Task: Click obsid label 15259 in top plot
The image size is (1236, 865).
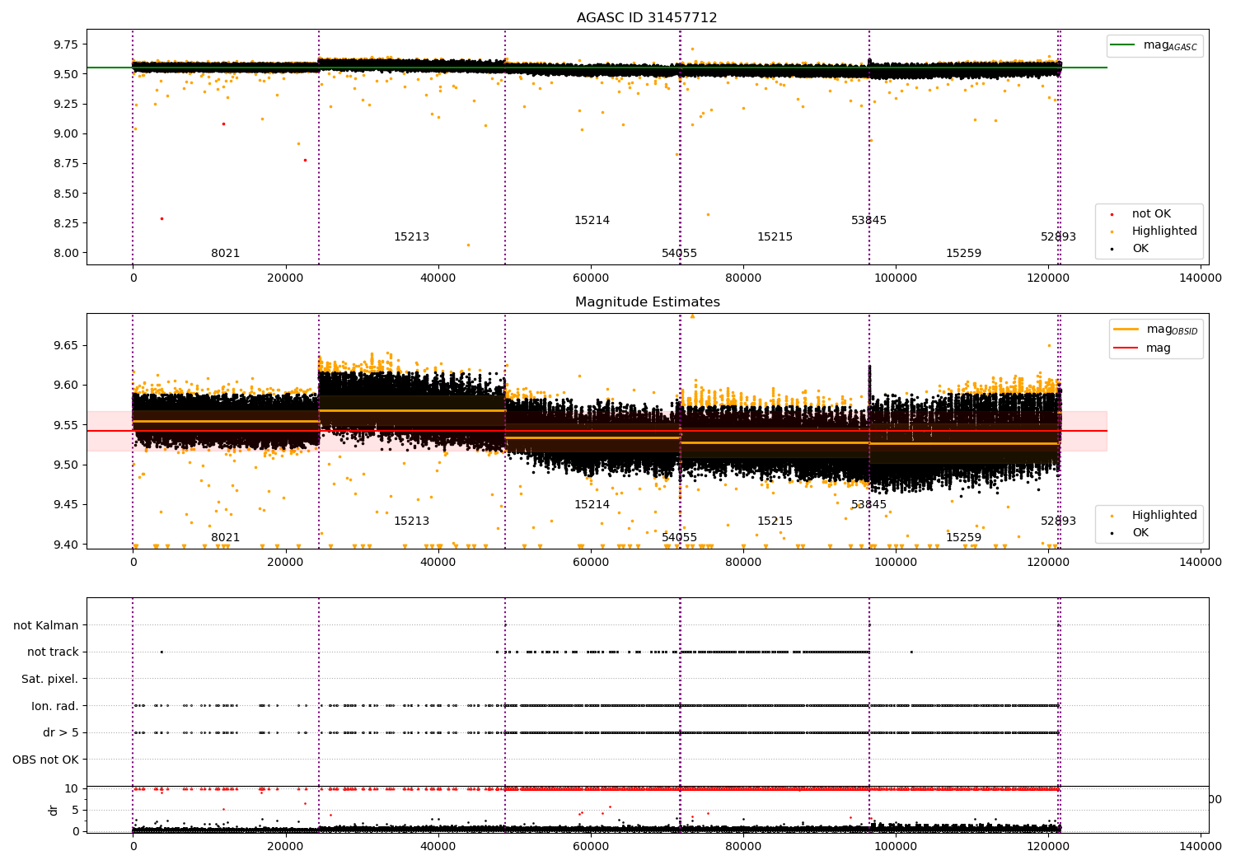Action: tap(963, 254)
